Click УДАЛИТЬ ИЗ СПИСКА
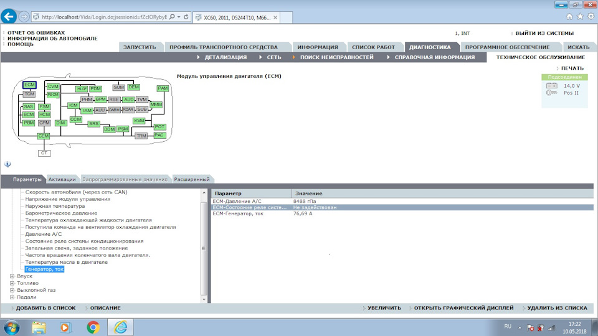Viewport: 598px width, 336px height. [557, 308]
